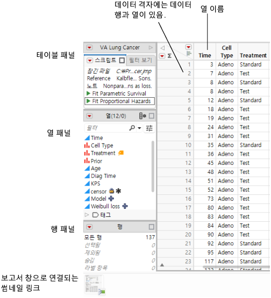Select the Treatment column header
Screen dimensions: 271x298
(254, 52)
